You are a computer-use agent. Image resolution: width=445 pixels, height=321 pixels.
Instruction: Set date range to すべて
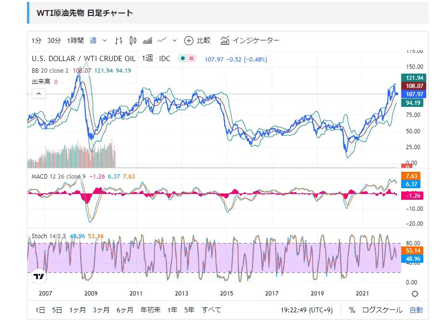click(211, 310)
